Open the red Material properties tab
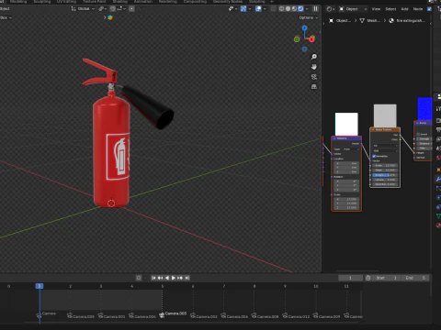The height and width of the screenshot is (330, 441). pos(438,225)
